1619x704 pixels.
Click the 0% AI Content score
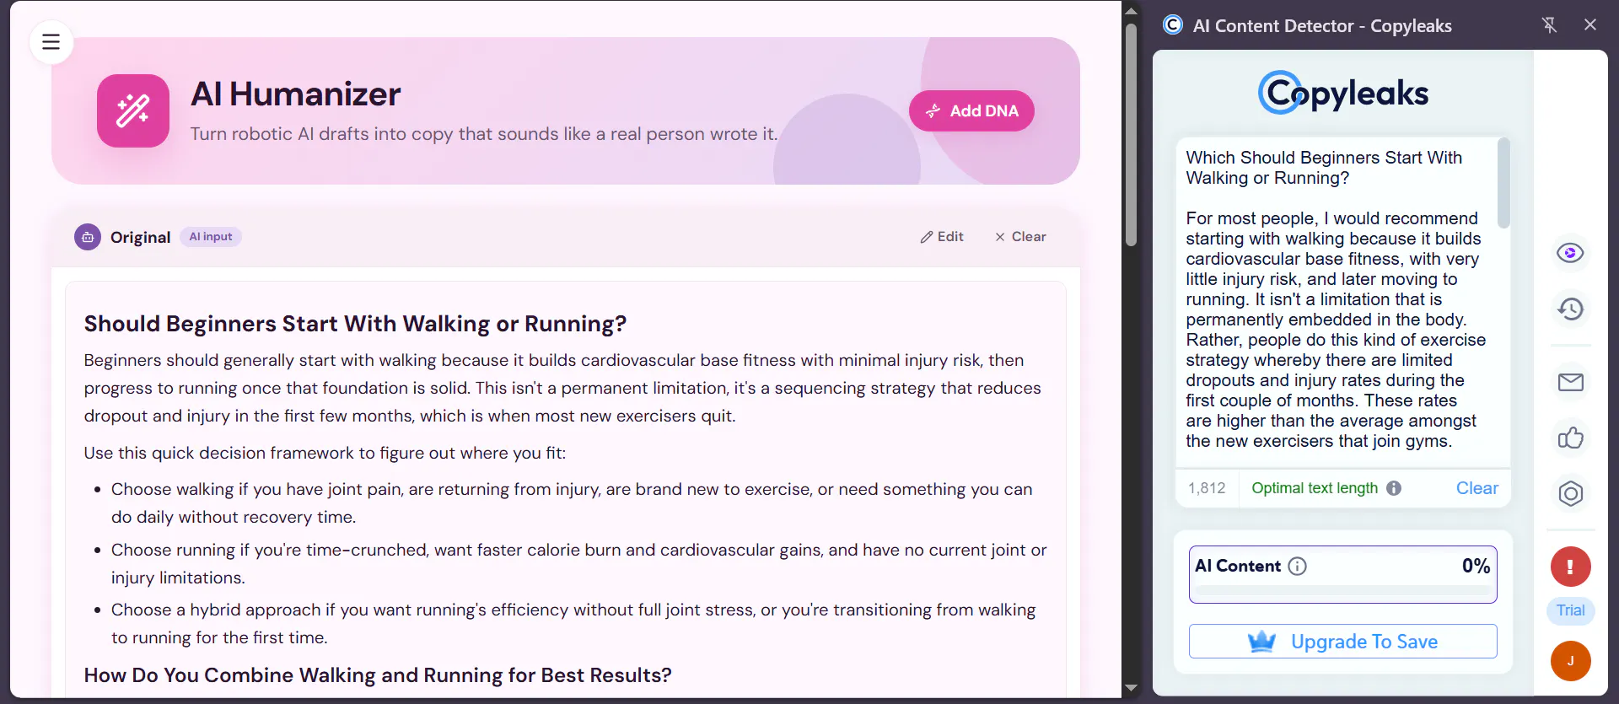point(1476,566)
